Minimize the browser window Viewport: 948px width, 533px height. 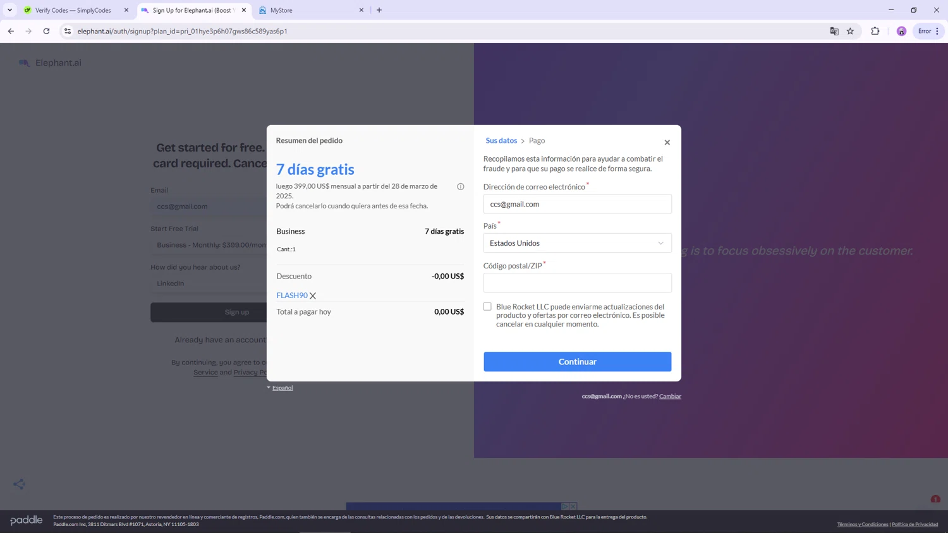point(891,10)
